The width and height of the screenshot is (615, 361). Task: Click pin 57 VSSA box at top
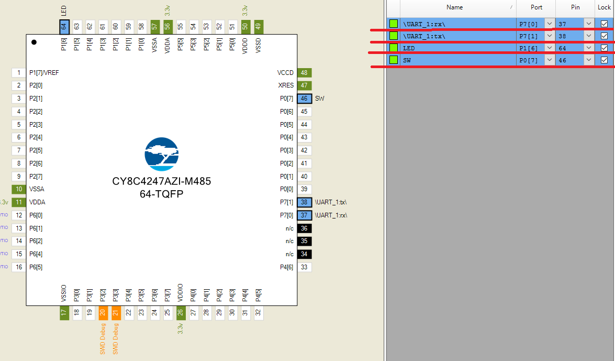pos(154,27)
